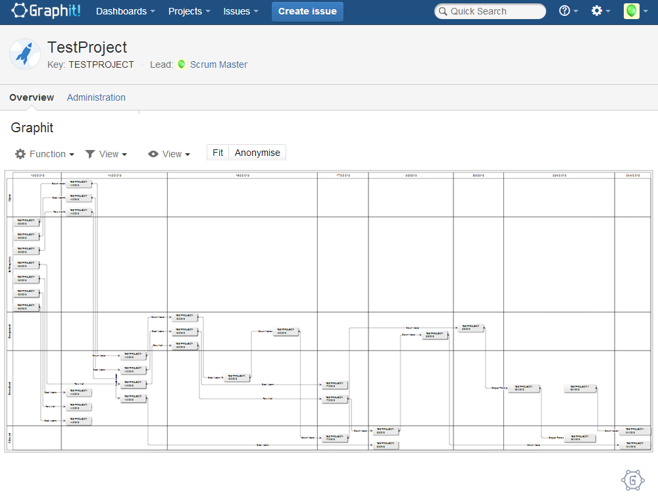Open the eye View visibility dropdown
Screen dimensions: 658x500
[169, 154]
